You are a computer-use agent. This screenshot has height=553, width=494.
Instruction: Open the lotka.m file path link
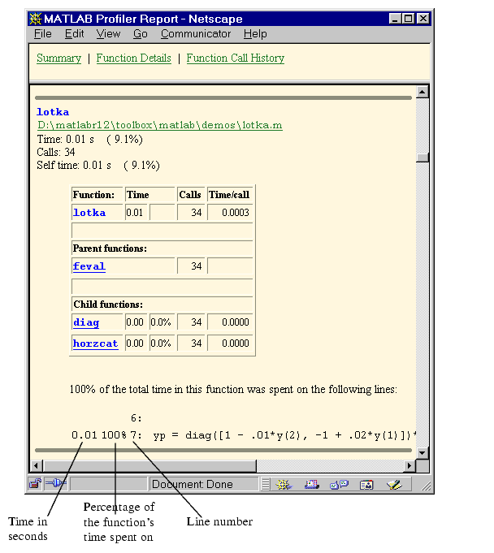(x=159, y=125)
